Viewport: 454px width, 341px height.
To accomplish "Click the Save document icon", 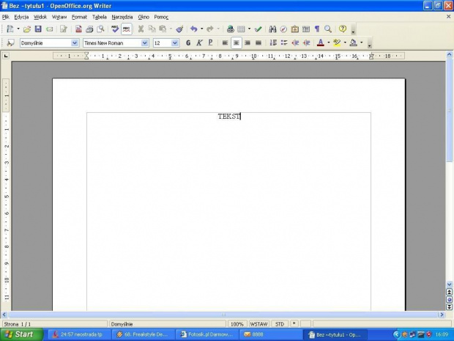I will (38, 29).
